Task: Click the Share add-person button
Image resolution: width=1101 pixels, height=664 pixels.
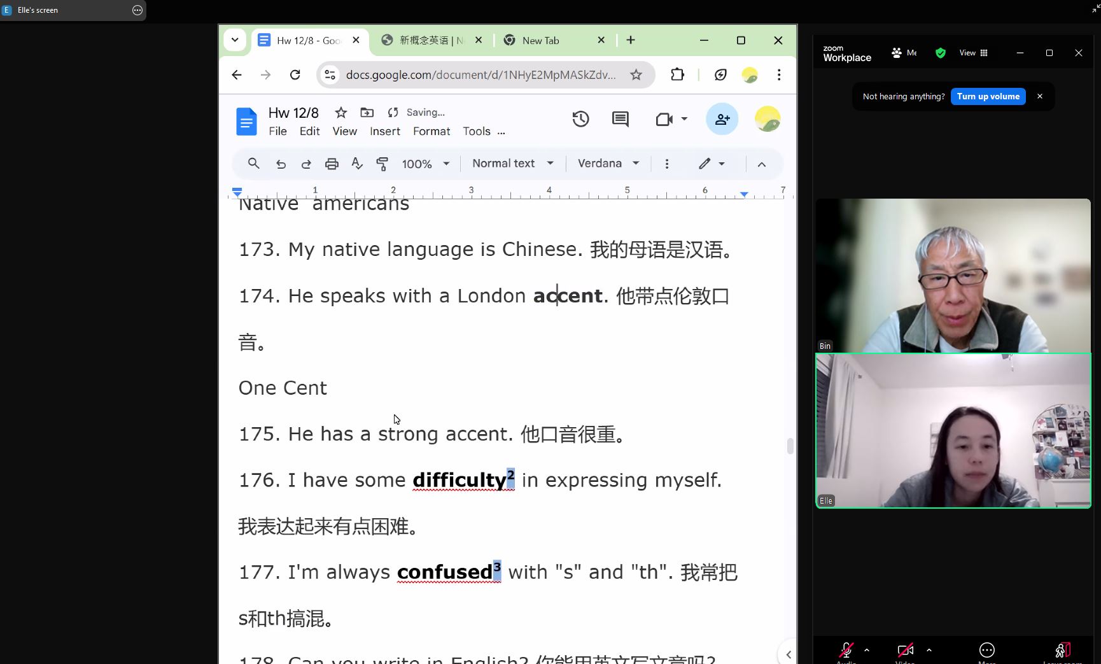Action: pyautogui.click(x=722, y=119)
